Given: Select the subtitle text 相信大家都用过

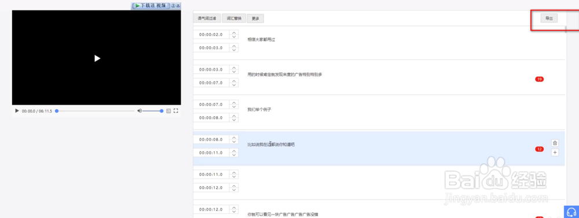Looking at the screenshot, I should 261,39.
